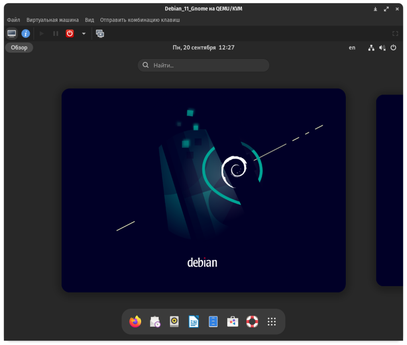This screenshot has height=345, width=407.
Task: Open the 'en' keyboard layout switcher
Action: click(x=352, y=48)
